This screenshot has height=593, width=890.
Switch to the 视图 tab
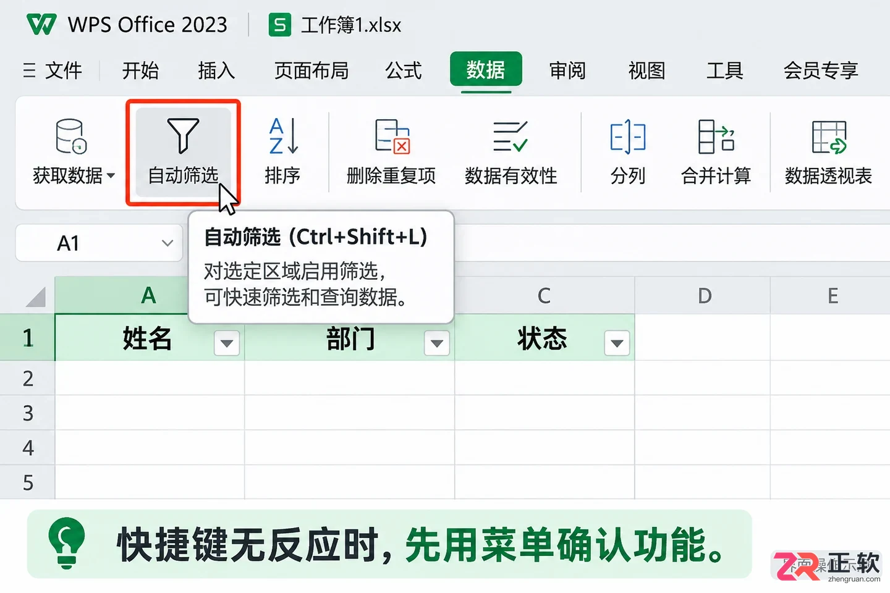coord(646,70)
